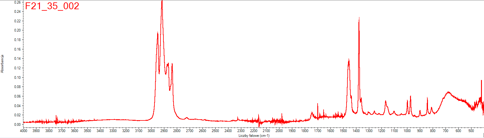Click the 4000 tick label on X-axis
The height and width of the screenshot is (138, 484).
point(23,131)
